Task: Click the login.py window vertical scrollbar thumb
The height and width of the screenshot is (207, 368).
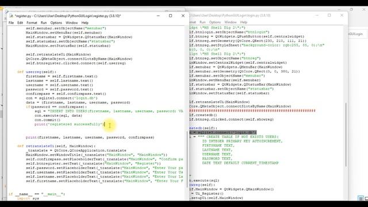Action: (346, 135)
